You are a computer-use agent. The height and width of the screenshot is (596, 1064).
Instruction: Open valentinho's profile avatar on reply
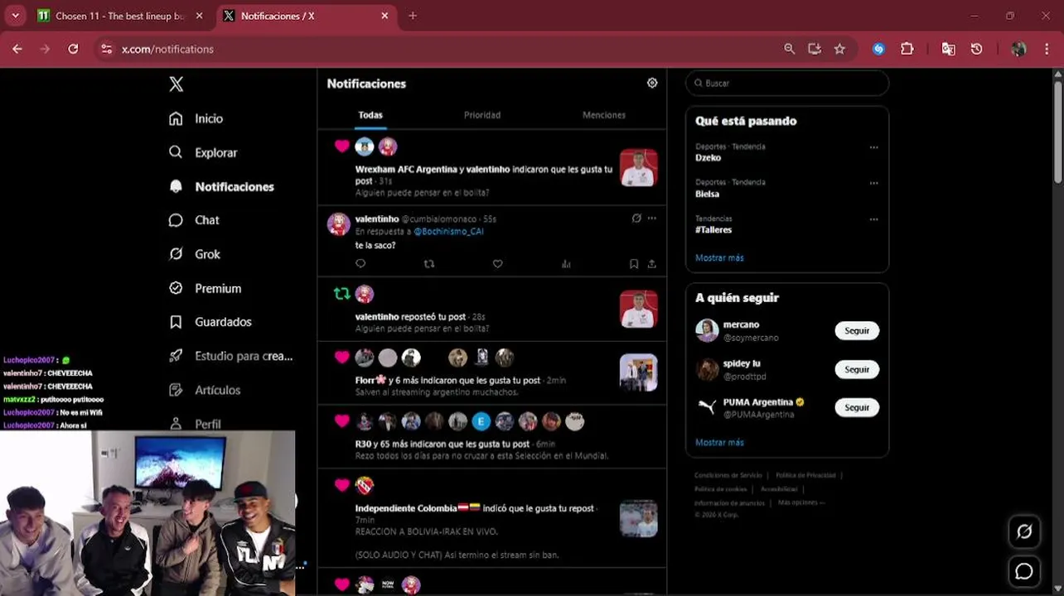[x=338, y=223]
